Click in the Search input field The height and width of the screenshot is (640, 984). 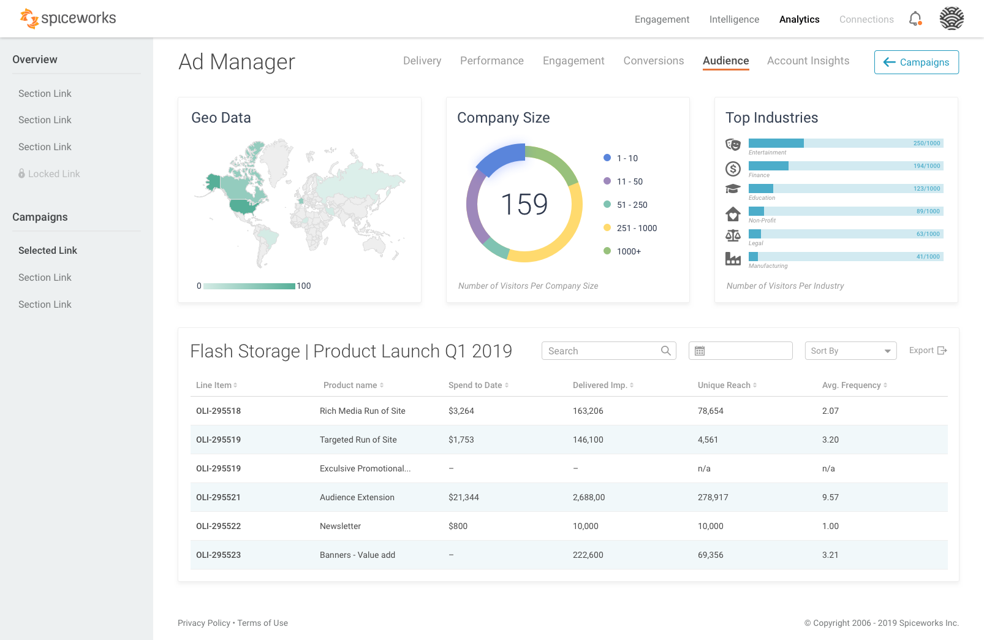click(x=609, y=351)
